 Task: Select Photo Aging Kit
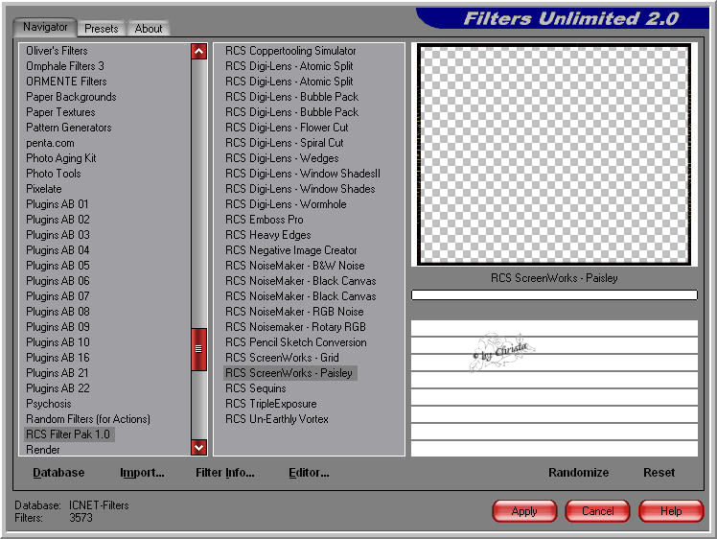(x=60, y=158)
